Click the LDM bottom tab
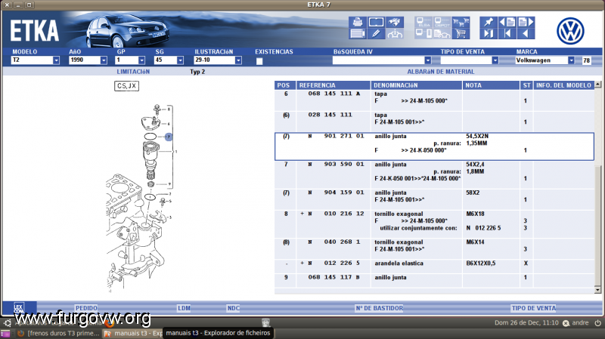Image resolution: width=605 pixels, height=339 pixels. (184, 308)
